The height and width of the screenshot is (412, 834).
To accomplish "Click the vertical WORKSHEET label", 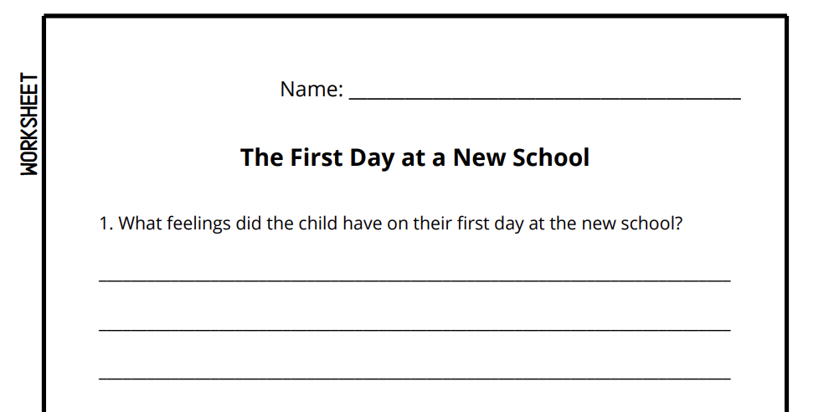I will [x=30, y=124].
